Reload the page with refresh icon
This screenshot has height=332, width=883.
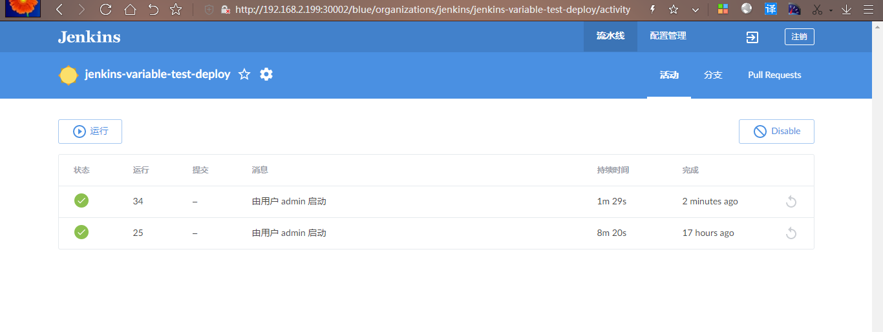[x=106, y=10]
